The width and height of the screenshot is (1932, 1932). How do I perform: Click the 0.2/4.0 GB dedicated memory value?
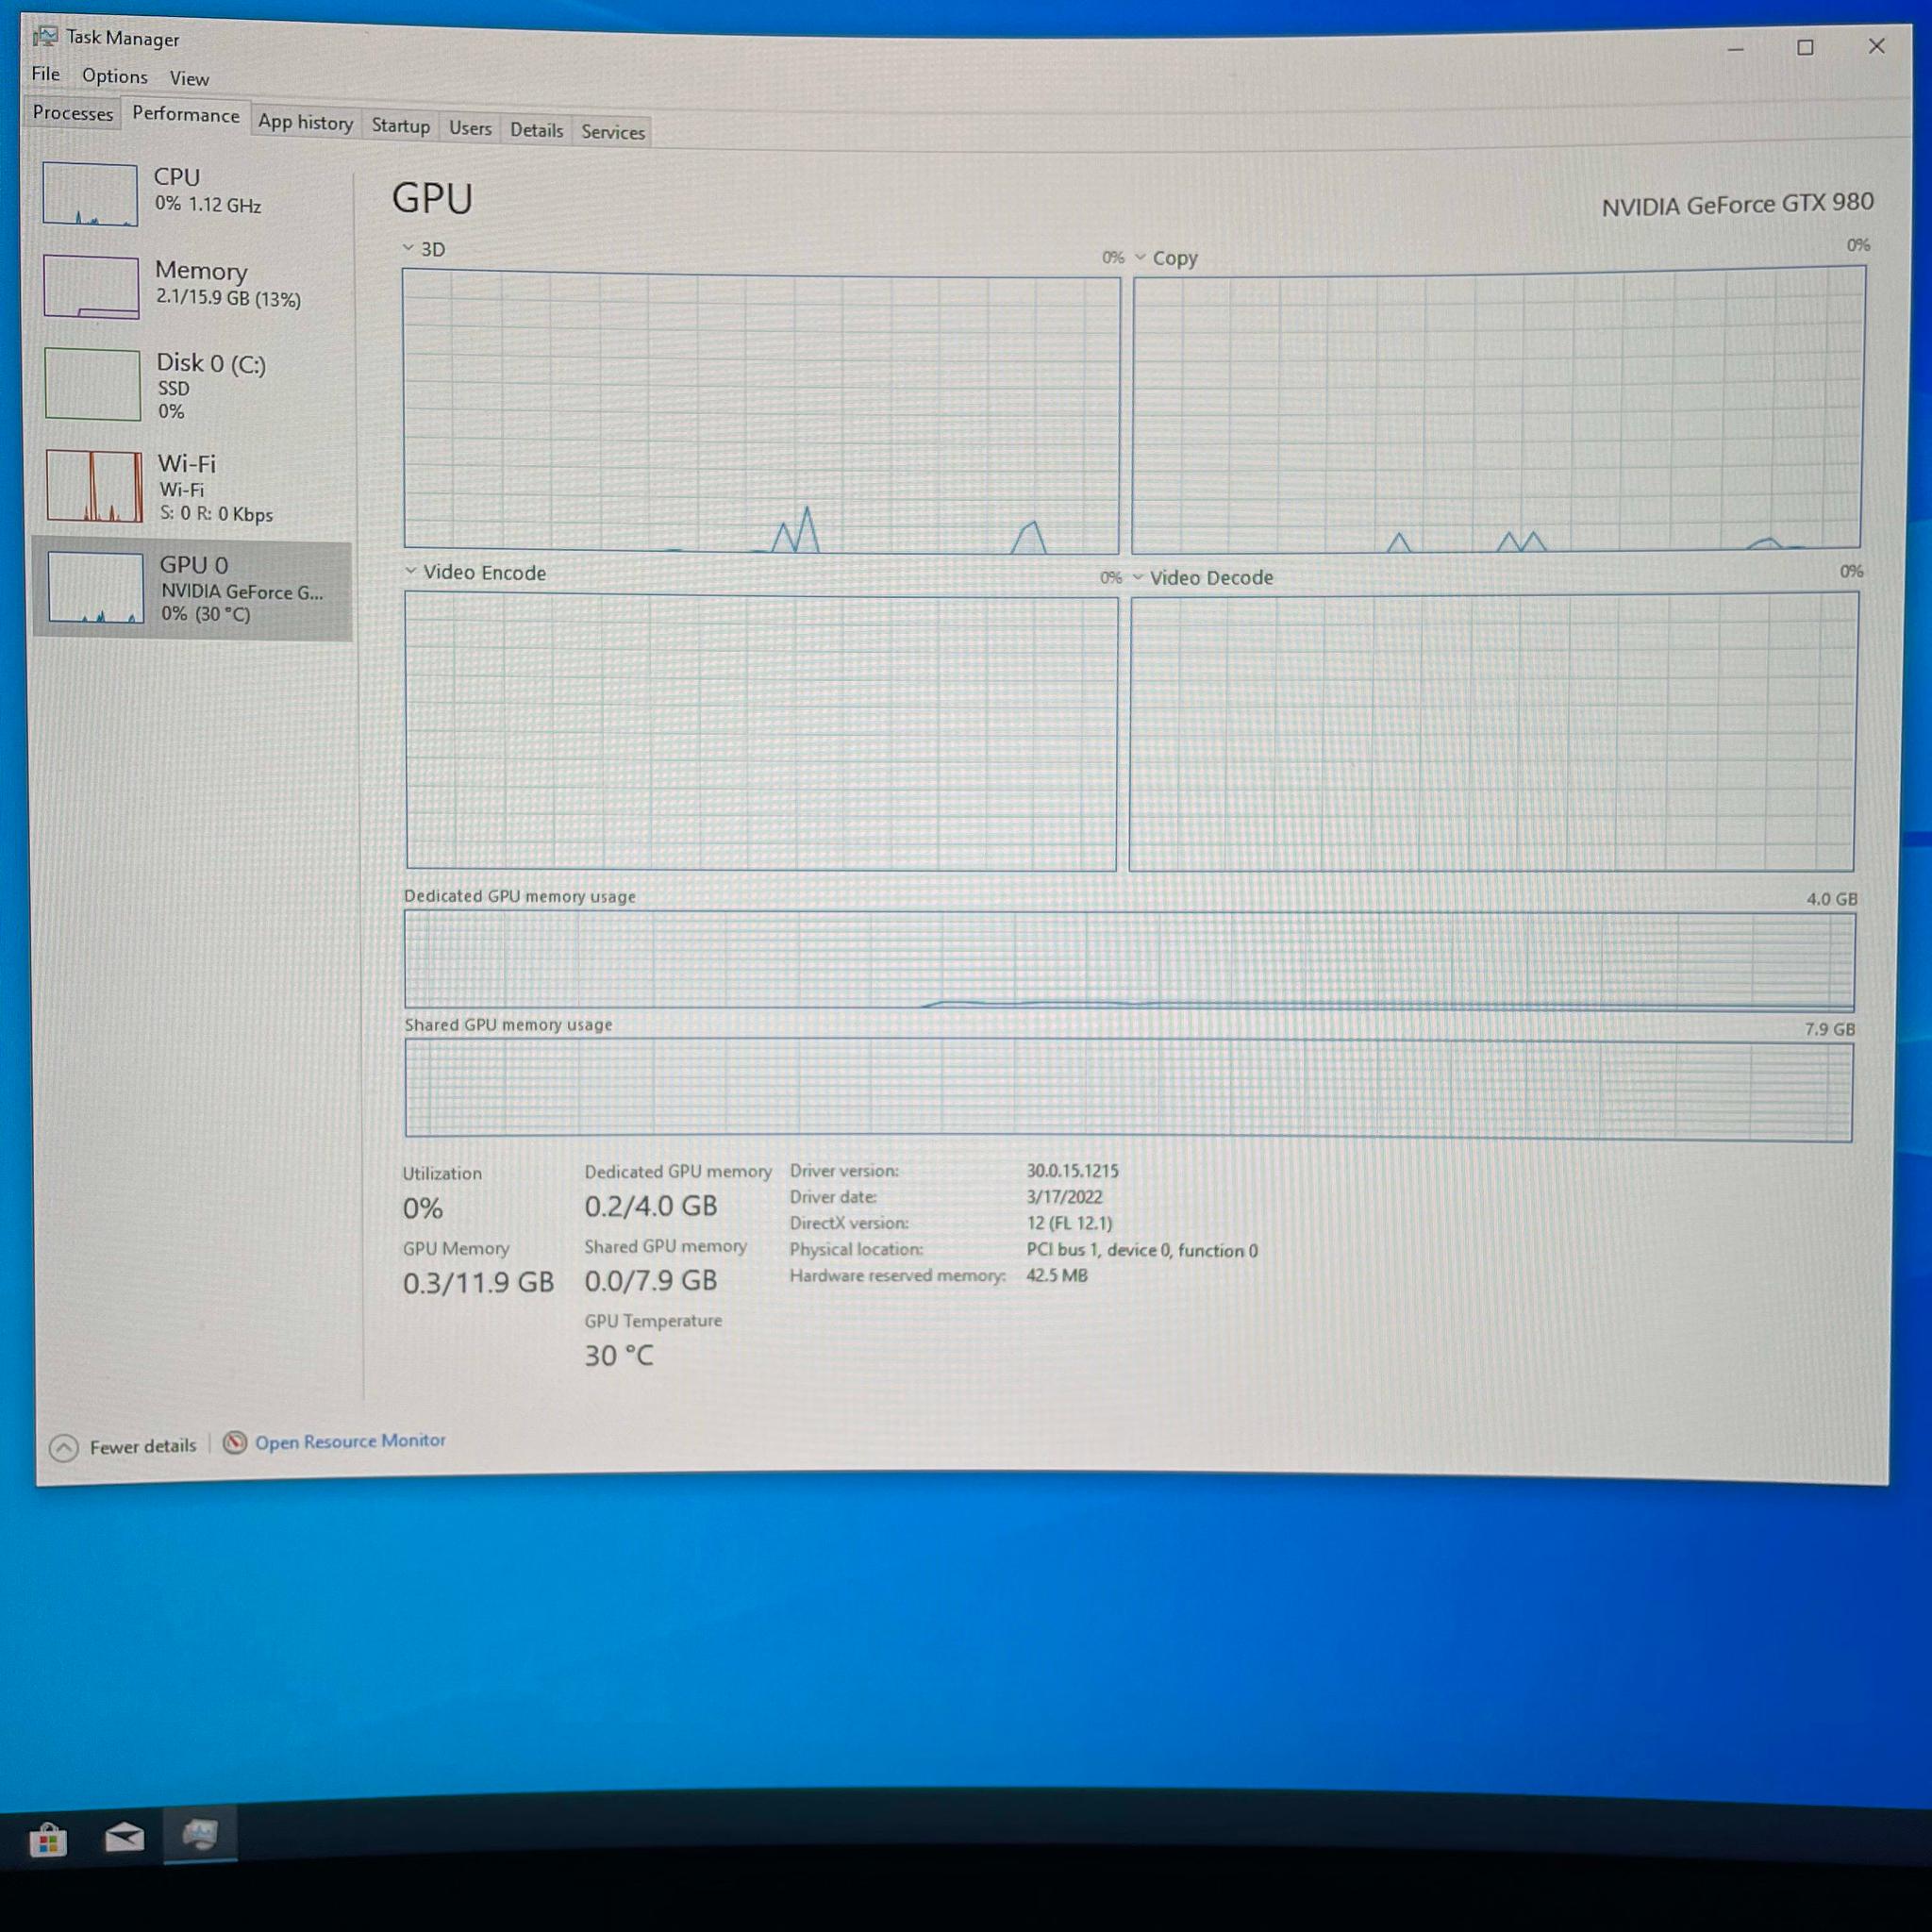click(651, 1206)
